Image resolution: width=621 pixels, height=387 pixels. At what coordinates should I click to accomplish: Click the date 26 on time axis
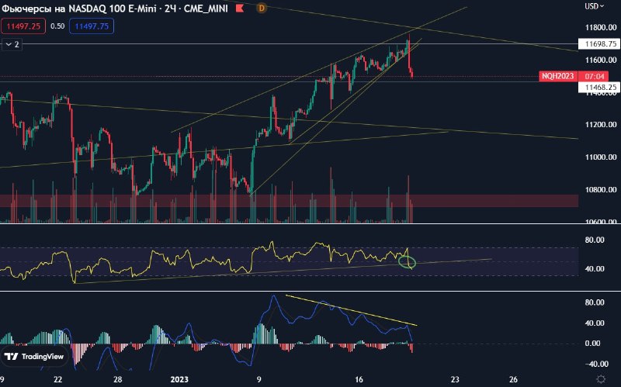point(513,379)
